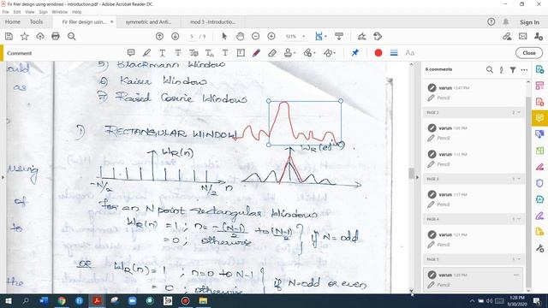Close the Fir filer design tab

(x=112, y=21)
